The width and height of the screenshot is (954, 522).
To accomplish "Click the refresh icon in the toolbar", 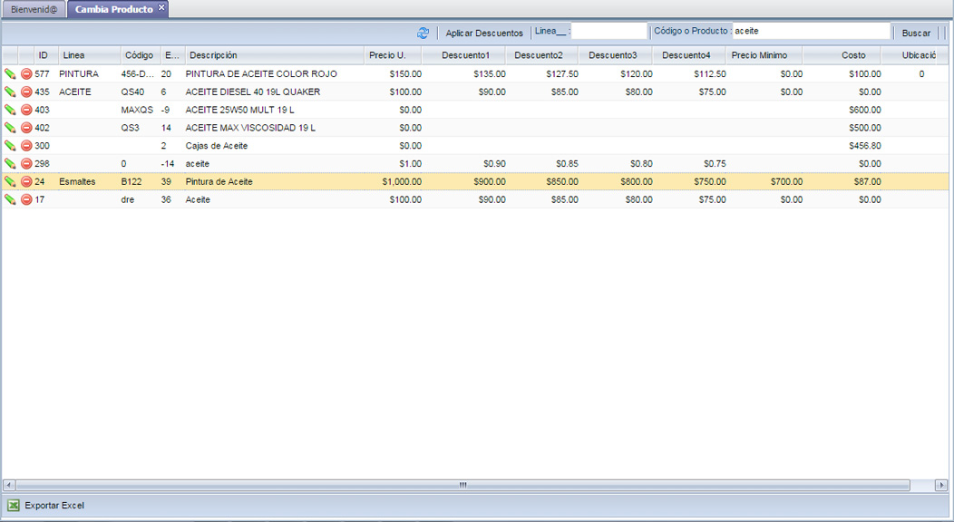I will 423,33.
